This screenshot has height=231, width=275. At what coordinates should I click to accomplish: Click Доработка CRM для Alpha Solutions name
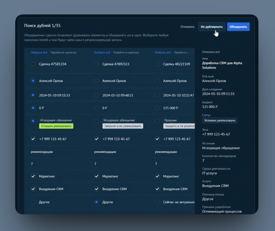(222, 65)
